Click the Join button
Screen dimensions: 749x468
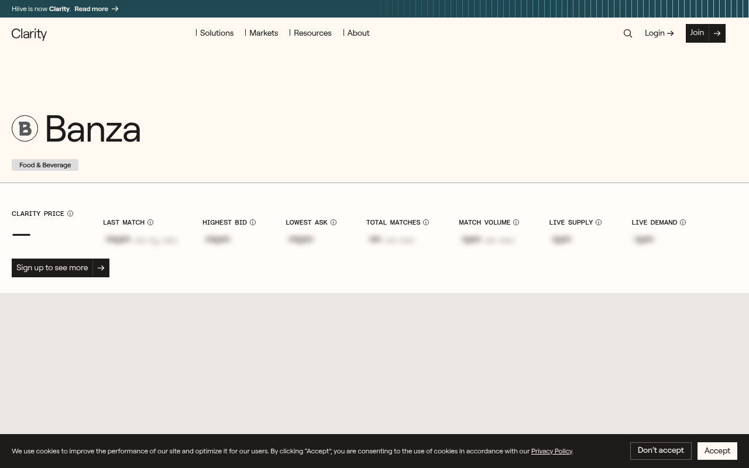[x=706, y=33]
